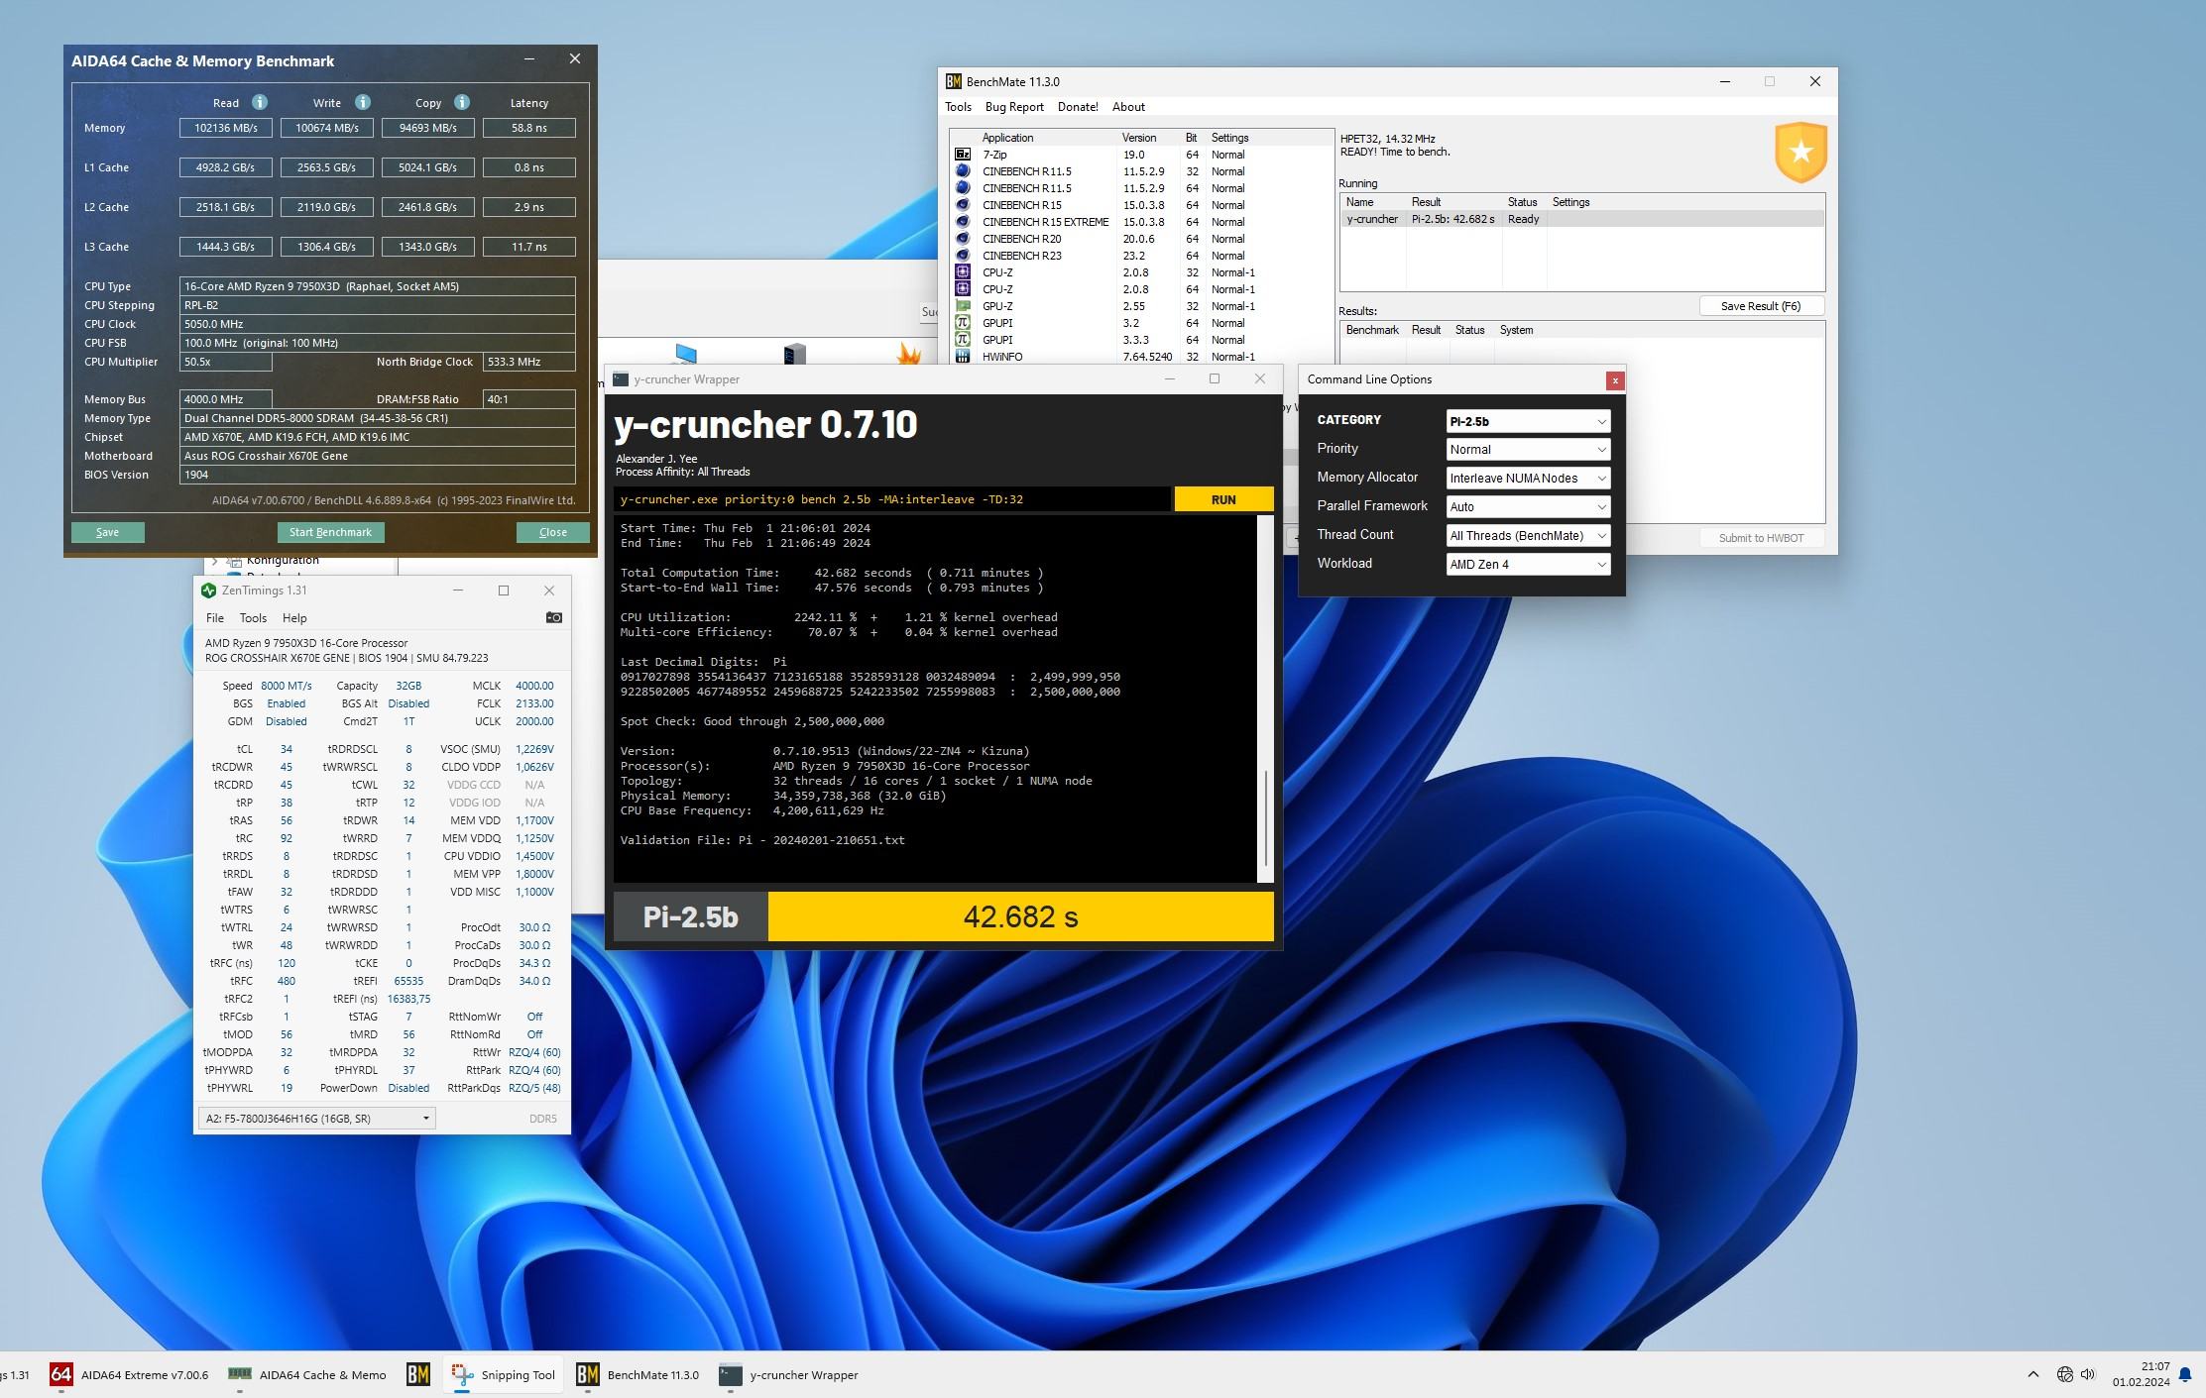Click the Memory Latency value 58.8 ns
This screenshot has height=1398, width=2206.
point(528,128)
